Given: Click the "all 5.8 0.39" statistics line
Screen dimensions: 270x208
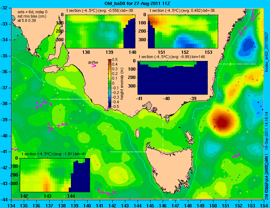Looking at the screenshot, I should tap(27, 20).
